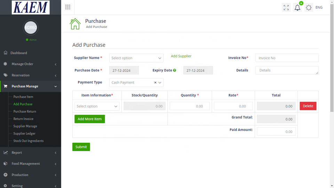Click the Invoice No input field
The image size is (334, 188).
pos(287,58)
